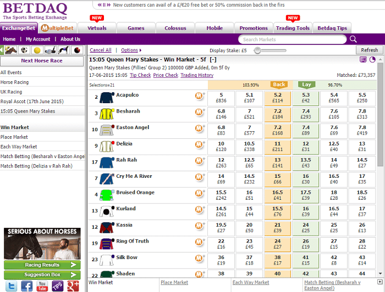Click Cancel All link
The height and width of the screenshot is (292, 385).
point(101,50)
